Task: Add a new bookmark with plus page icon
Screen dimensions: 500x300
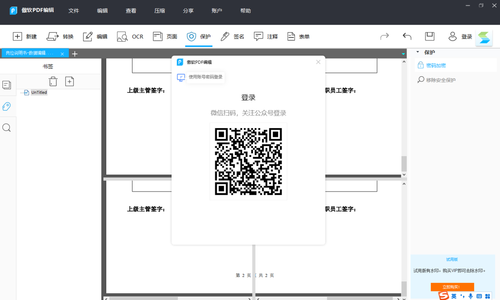Action: pos(70,81)
